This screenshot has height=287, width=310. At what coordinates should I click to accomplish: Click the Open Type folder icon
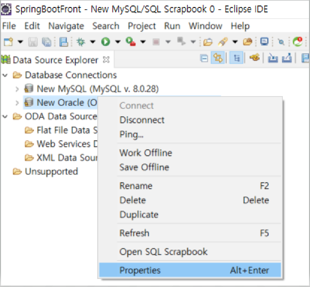(x=208, y=42)
